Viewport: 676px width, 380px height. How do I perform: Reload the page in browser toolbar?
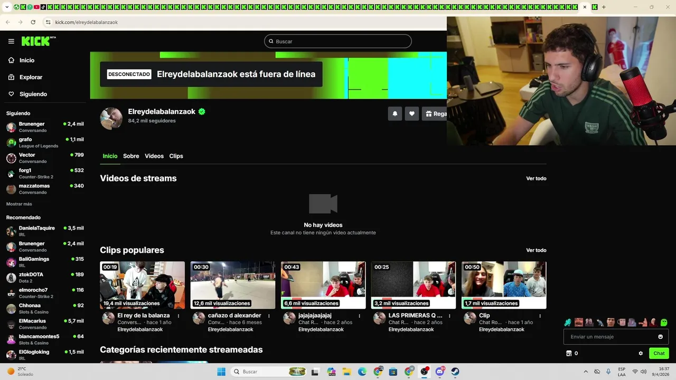[x=33, y=22]
